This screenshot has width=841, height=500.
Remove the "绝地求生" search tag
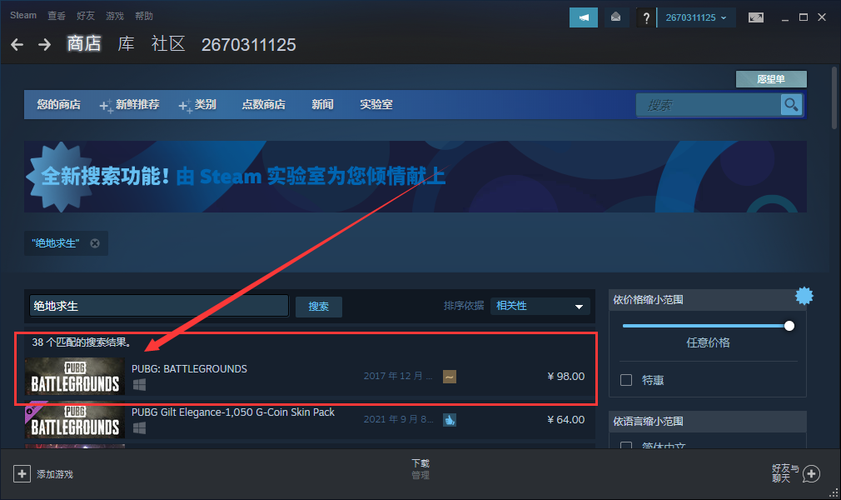(95, 243)
